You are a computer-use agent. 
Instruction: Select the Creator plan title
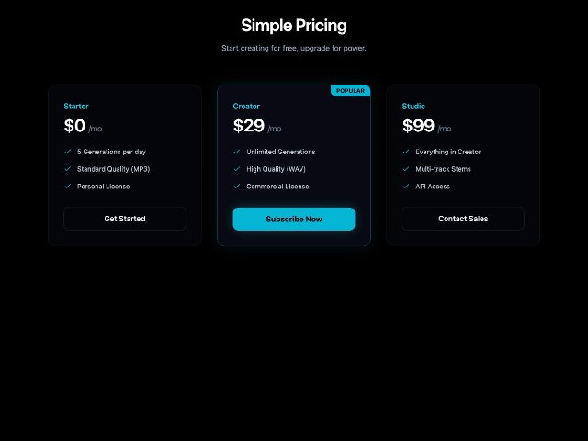click(246, 107)
